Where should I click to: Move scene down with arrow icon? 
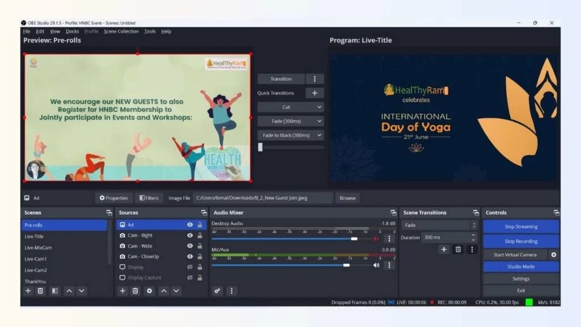click(82, 291)
